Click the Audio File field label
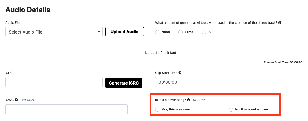 13,23
